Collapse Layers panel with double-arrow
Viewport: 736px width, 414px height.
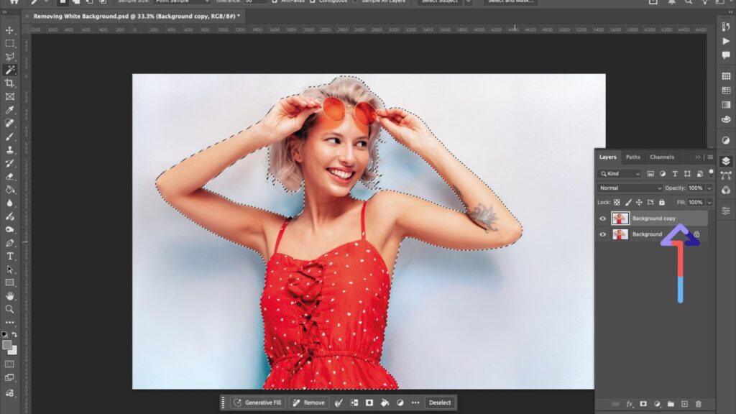(x=697, y=157)
